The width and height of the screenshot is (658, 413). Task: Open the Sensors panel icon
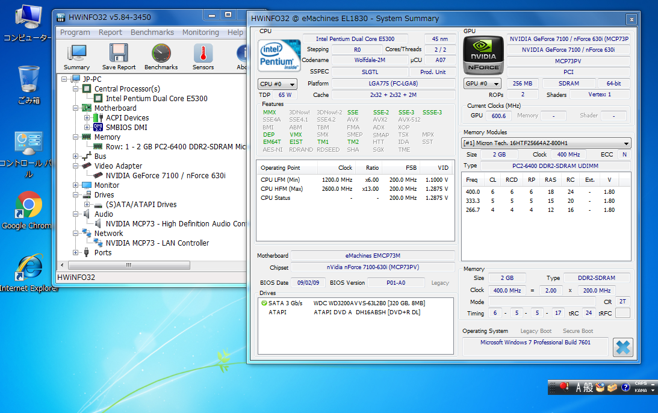pos(203,57)
